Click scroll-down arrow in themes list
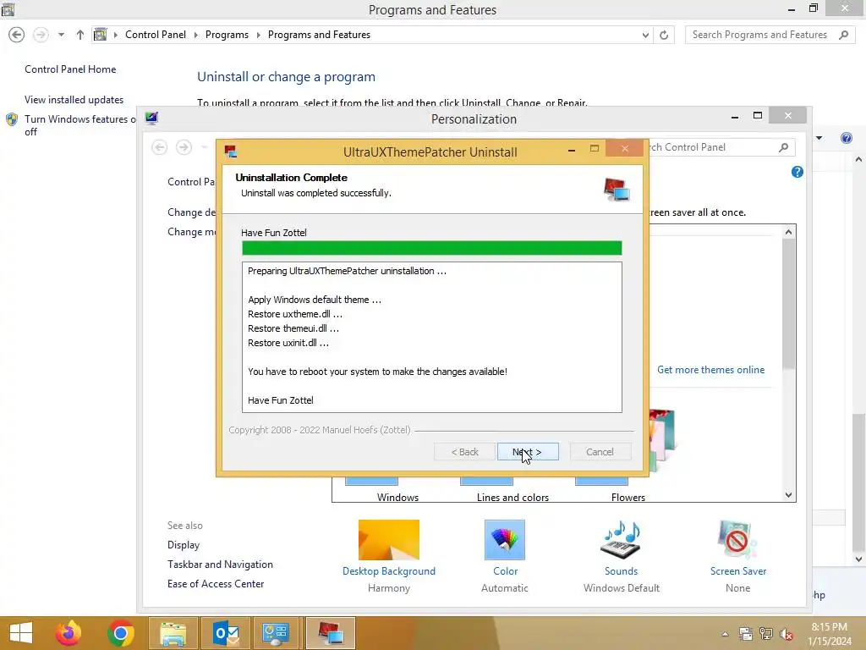866x650 pixels. pyautogui.click(x=789, y=495)
